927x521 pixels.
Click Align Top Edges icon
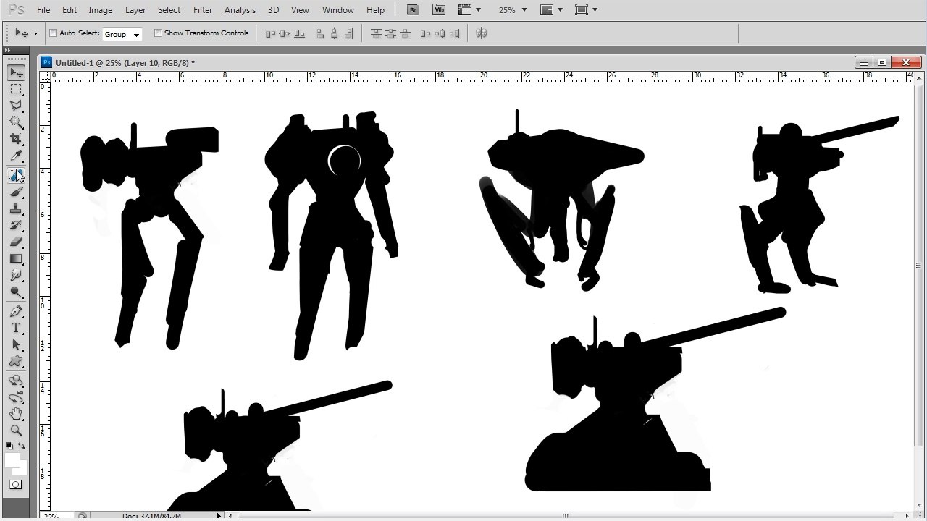click(x=270, y=33)
